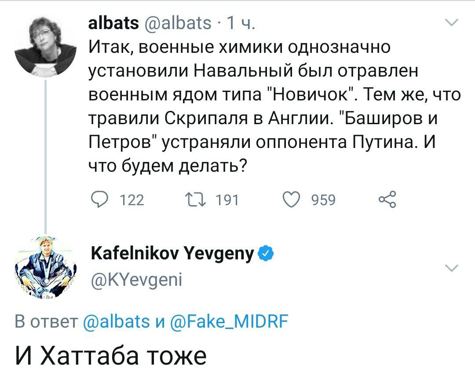
Task: Click the 959 likes count
Action: pyautogui.click(x=323, y=201)
